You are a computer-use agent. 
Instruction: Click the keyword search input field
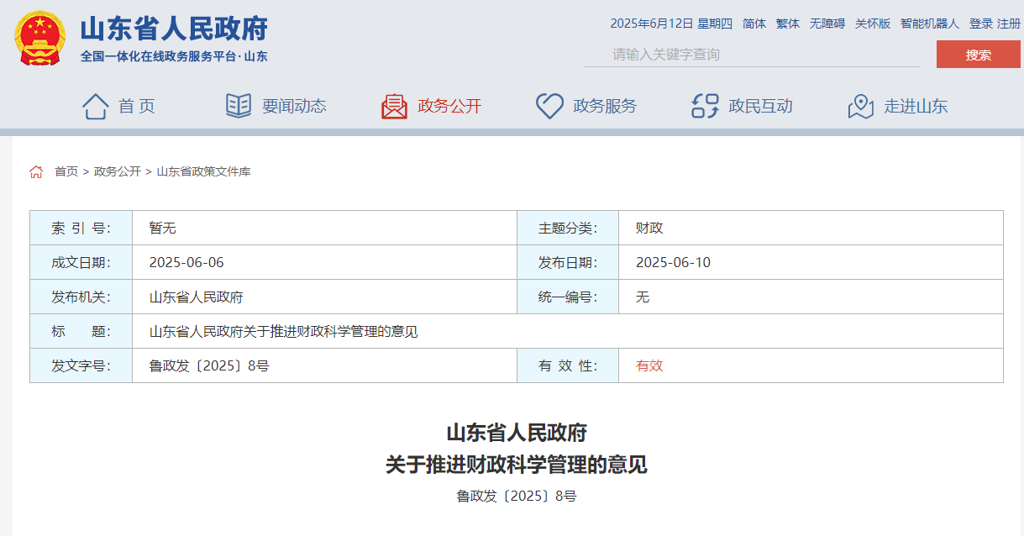[x=752, y=55]
